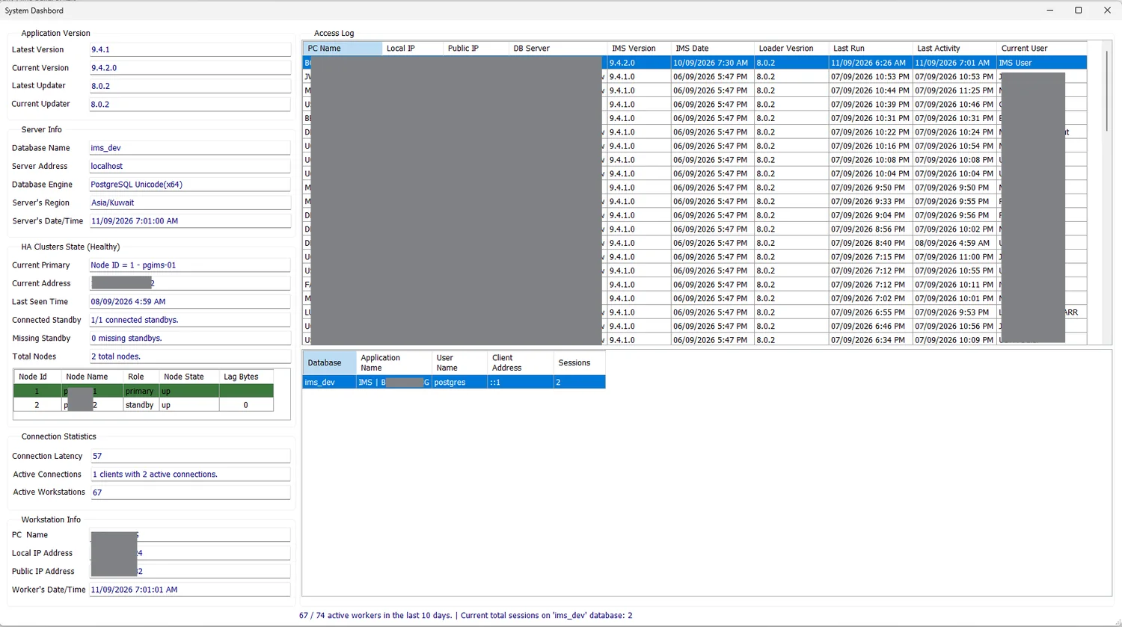Select node row 1 with primary role
This screenshot has width=1122, height=627.
[x=144, y=391]
